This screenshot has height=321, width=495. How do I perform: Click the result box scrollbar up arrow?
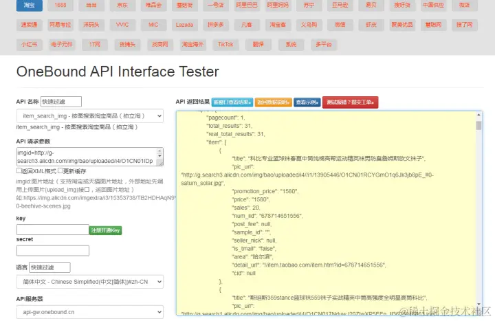[x=479, y=115]
